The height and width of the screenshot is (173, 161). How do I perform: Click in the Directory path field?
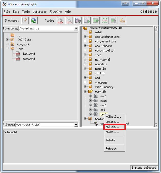coord(46,28)
